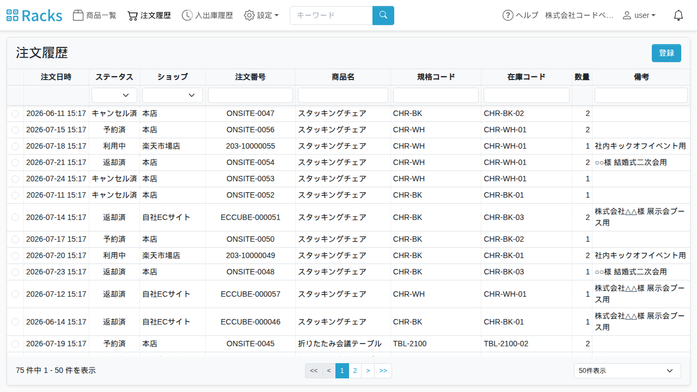697x392 pixels.
Task: Go to 注文履歴 order history
Action: [x=149, y=15]
